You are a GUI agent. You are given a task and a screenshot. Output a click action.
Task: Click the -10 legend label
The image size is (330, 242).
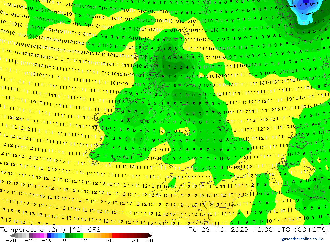[47, 240]
